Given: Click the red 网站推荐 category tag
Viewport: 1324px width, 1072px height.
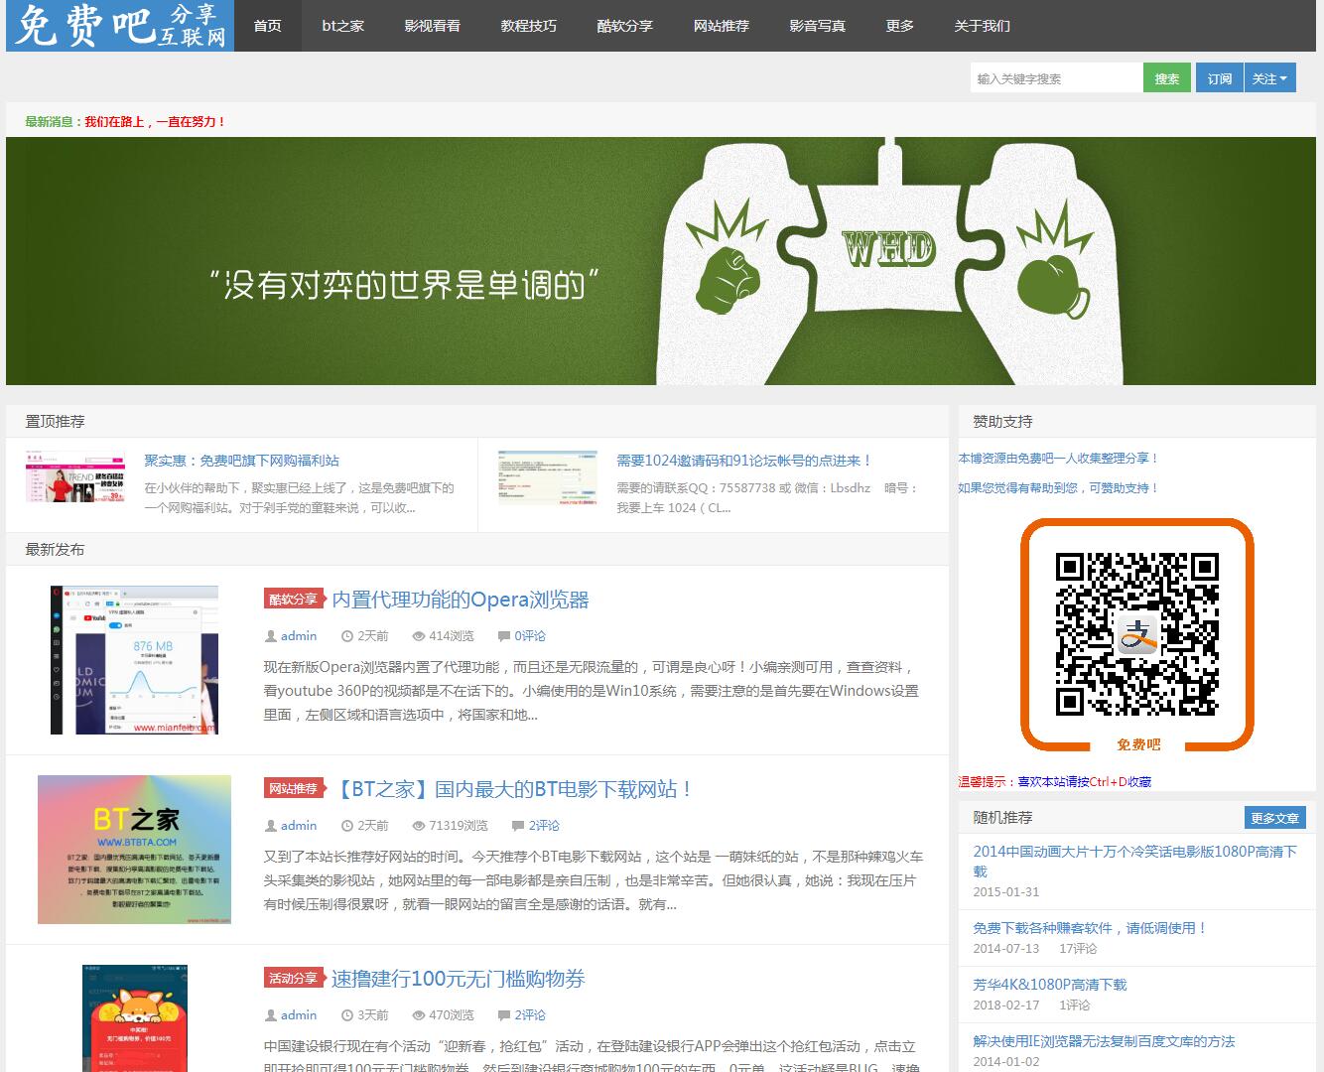Looking at the screenshot, I should point(293,788).
